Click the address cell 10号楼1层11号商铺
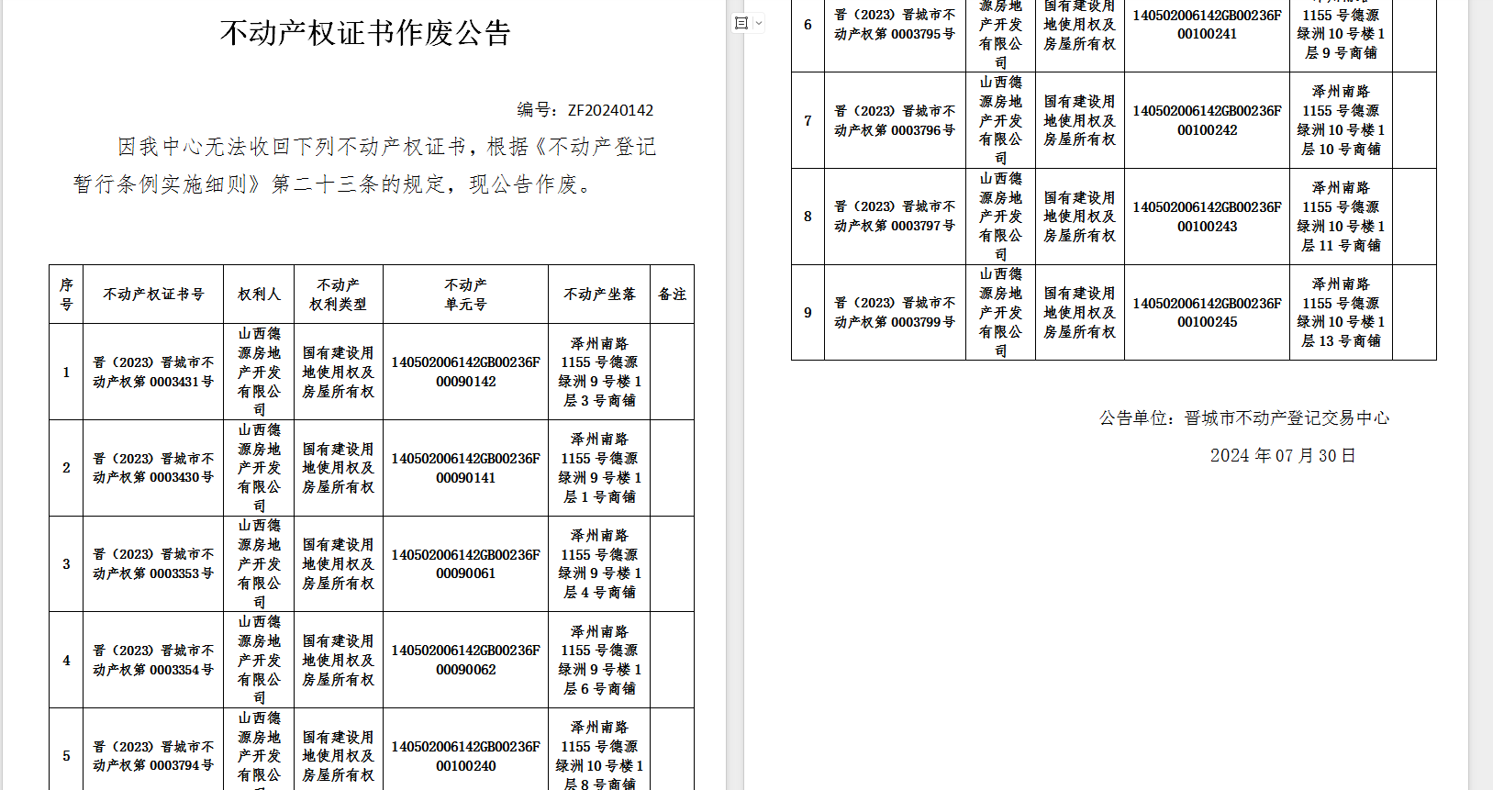The width and height of the screenshot is (1493, 790). [x=1341, y=217]
